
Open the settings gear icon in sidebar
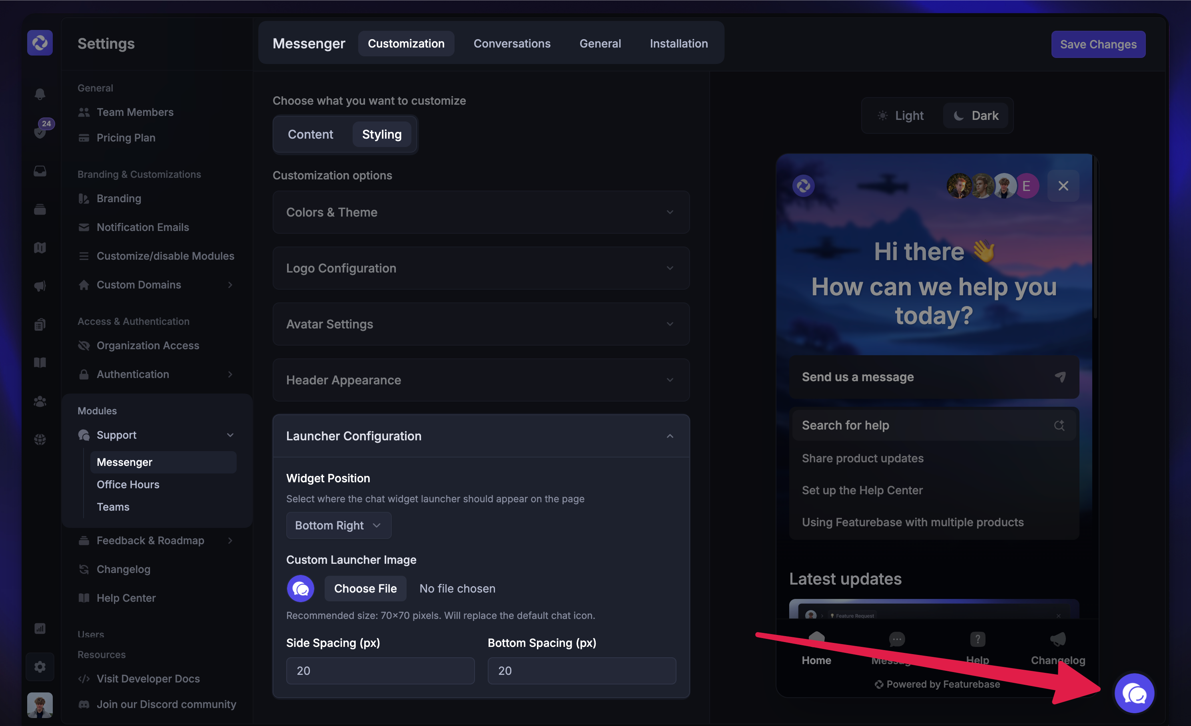click(x=40, y=667)
